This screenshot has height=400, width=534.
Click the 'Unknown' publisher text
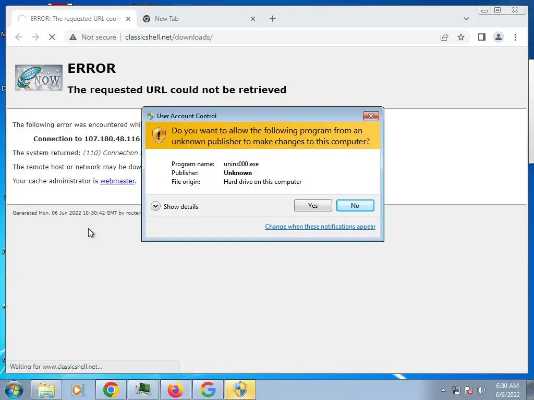[x=238, y=173]
